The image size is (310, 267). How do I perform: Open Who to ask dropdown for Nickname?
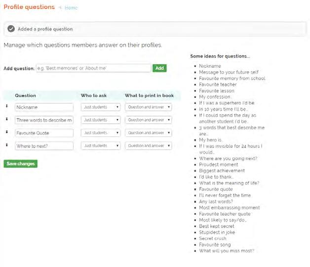(101, 107)
